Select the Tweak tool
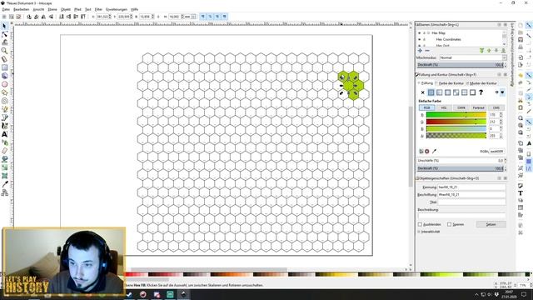Image resolution: width=533 pixels, height=300 pixels. tap(4, 42)
